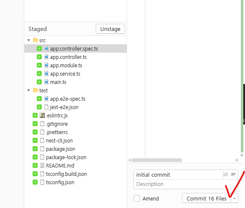The height and width of the screenshot is (208, 245).
Task: Click the green plus icon beside .eslintrc.js
Action: (x=35, y=115)
